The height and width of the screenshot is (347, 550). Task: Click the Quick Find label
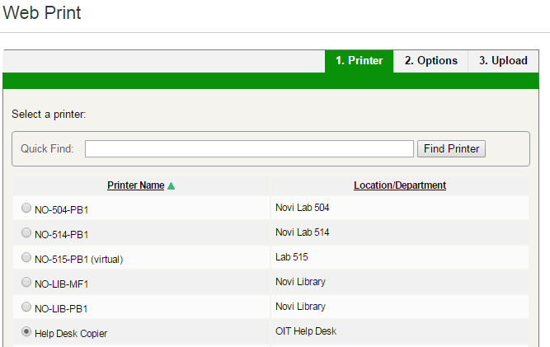point(47,148)
